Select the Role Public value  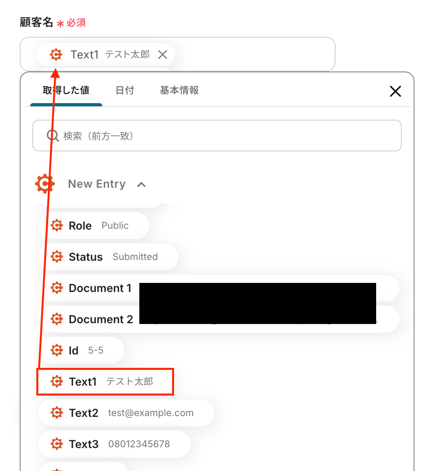click(93, 226)
